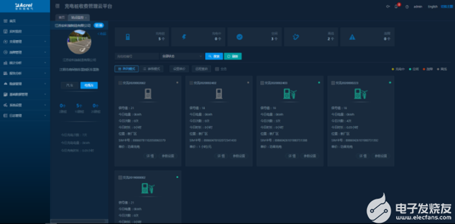Click the blue search (搜索) button
Screen dimensions: 455x224
click(214, 56)
